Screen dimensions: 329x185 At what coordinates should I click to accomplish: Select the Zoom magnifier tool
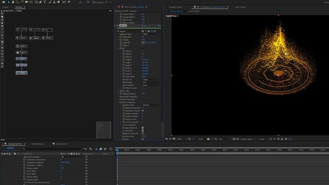coord(17,2)
